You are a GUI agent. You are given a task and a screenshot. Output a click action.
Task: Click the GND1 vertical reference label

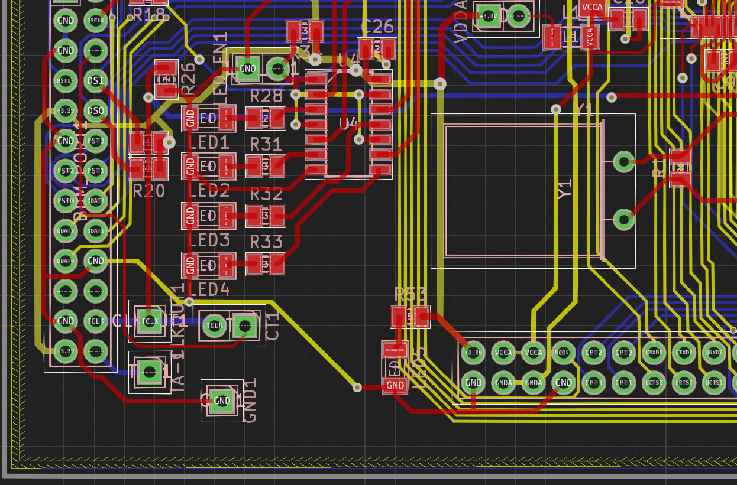tap(250, 401)
